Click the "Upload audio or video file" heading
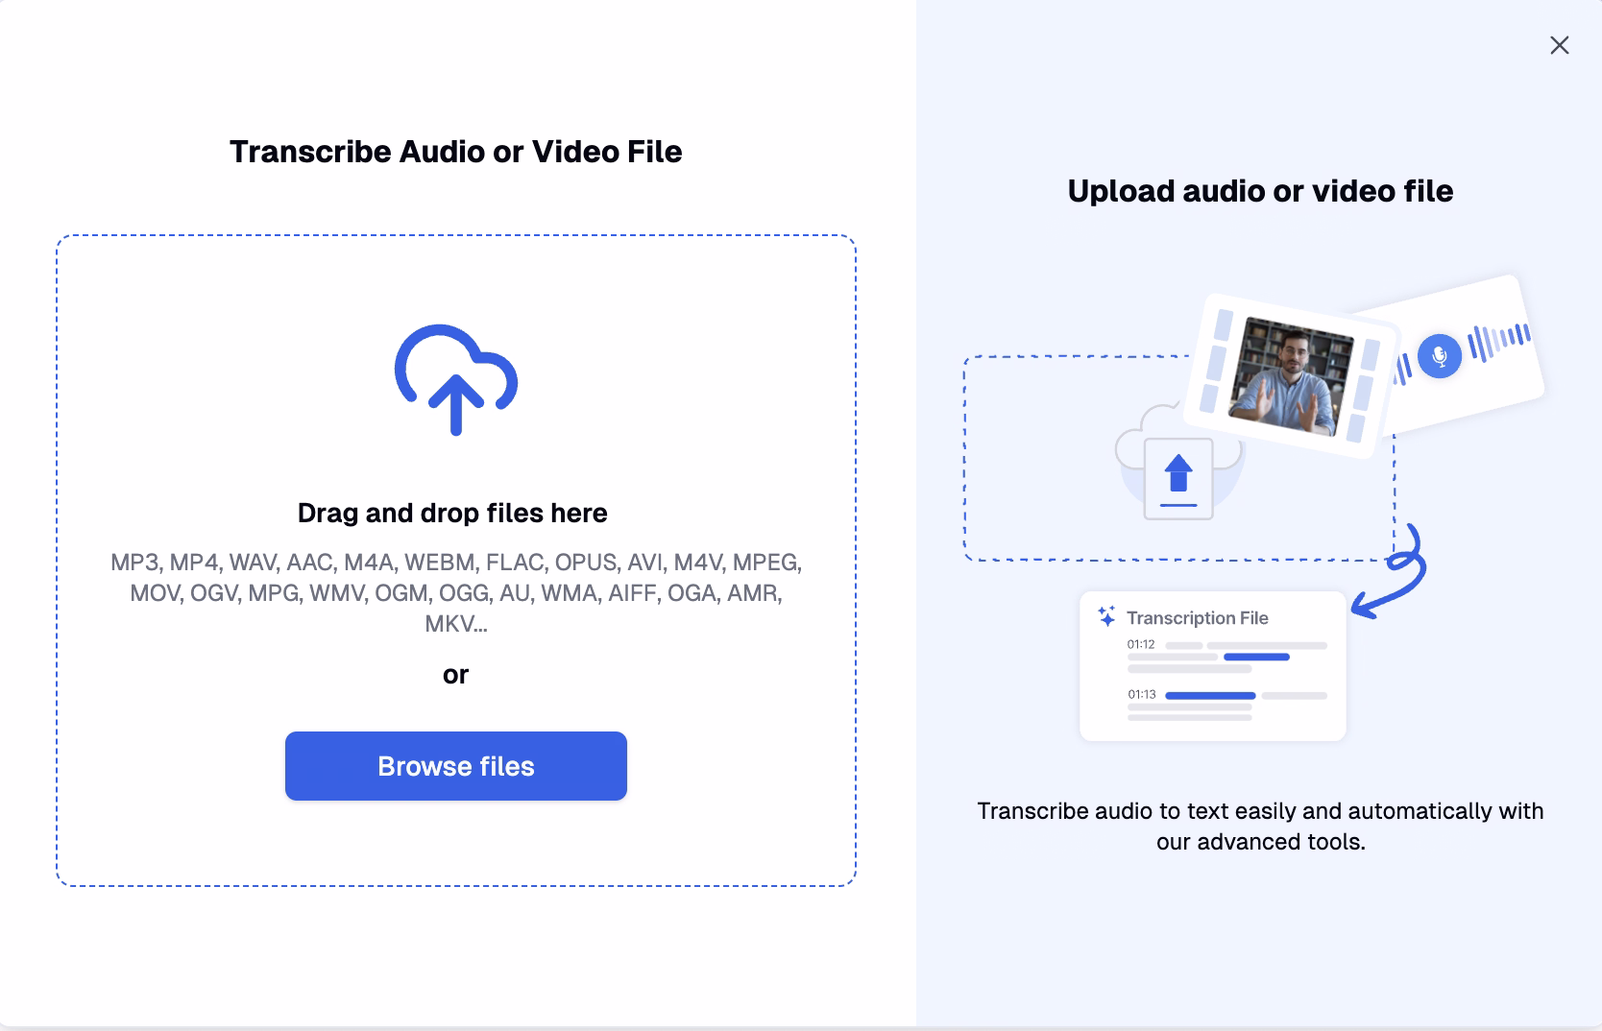The image size is (1602, 1031). click(1260, 191)
